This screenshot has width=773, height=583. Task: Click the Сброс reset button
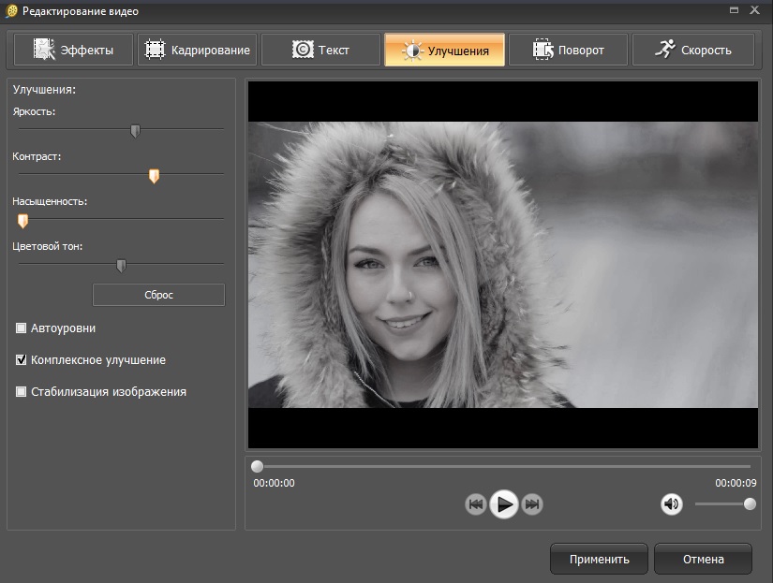coord(158,295)
